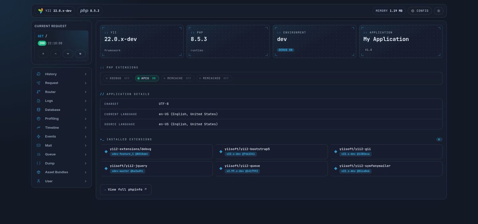Click the Database cylinder icon
This screenshot has height=224, width=478.
click(x=39, y=110)
